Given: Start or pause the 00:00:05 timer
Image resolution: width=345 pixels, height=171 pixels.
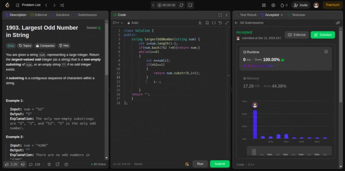Looking at the screenshot, I should 166,5.
